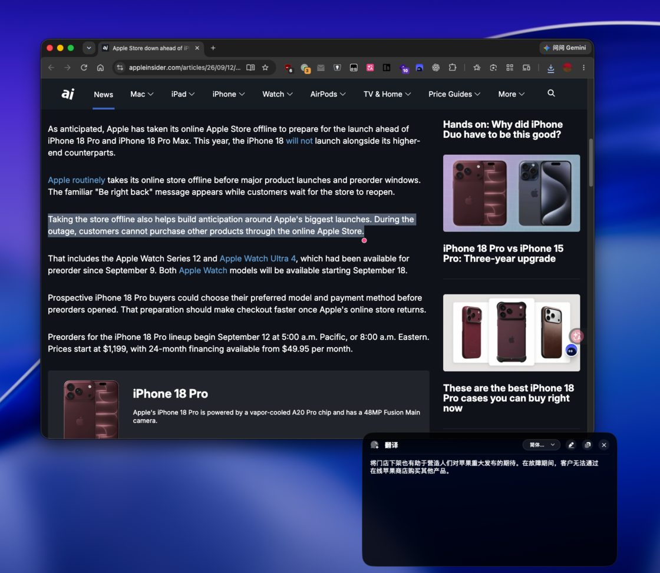This screenshot has width=660, height=573.
Task: Expand the iPad navigation menu
Action: point(183,94)
